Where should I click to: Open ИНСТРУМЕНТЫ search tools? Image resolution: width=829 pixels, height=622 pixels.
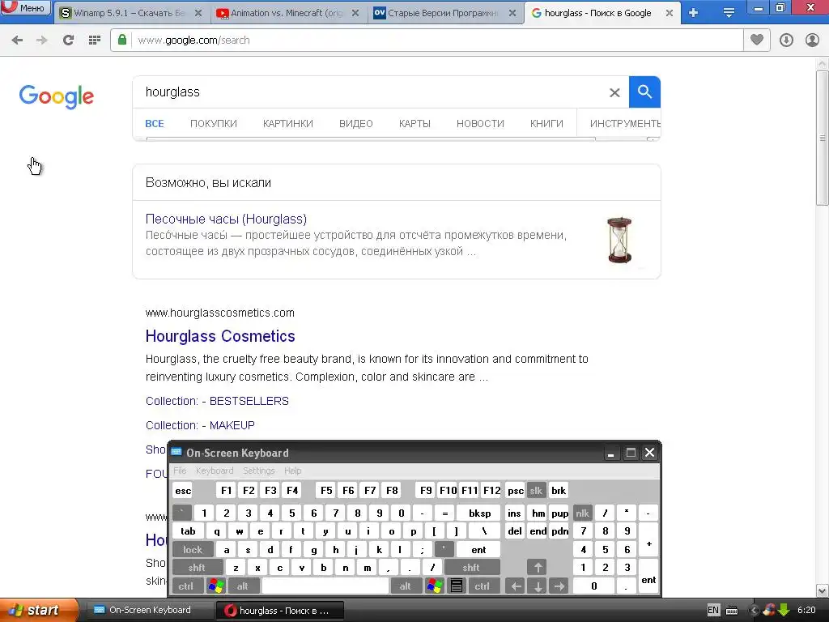[x=625, y=124]
